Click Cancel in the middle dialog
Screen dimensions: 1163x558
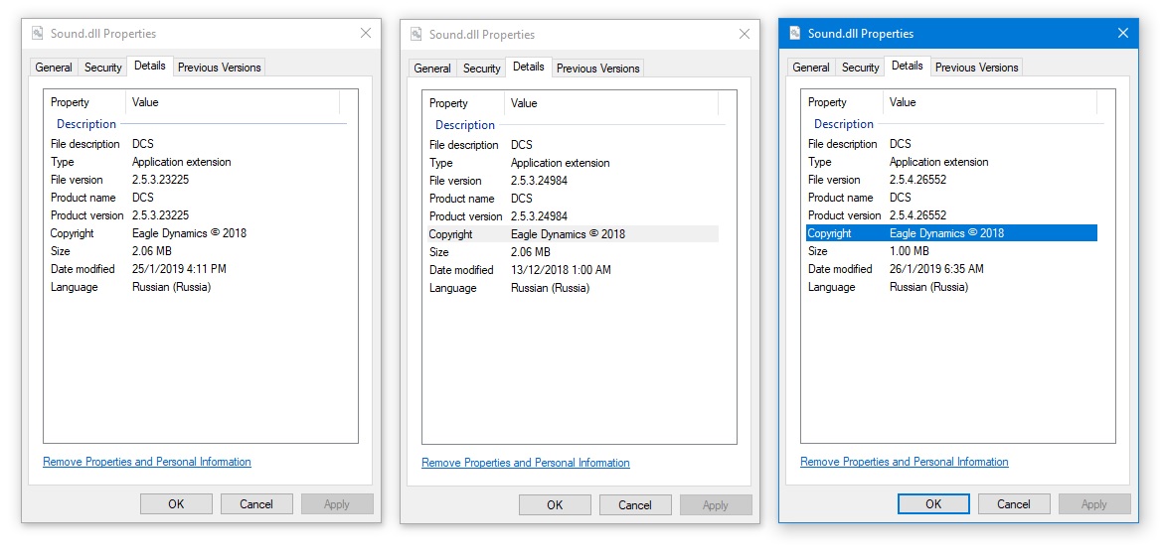(635, 504)
